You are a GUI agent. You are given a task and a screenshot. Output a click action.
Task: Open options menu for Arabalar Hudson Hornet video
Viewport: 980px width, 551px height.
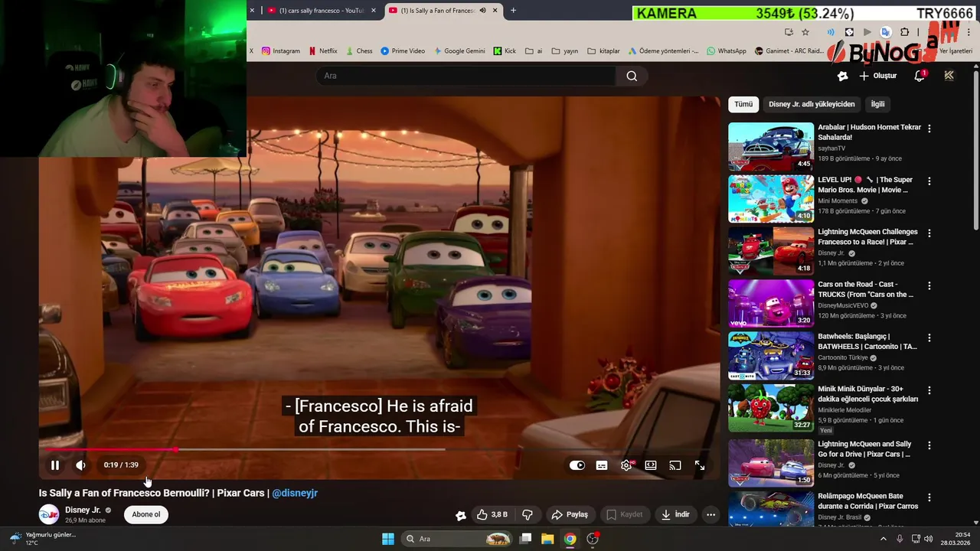tap(929, 129)
